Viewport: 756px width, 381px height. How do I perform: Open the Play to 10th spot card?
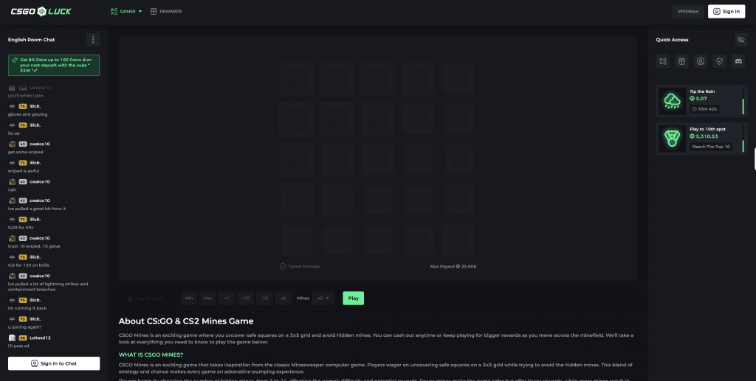coord(701,139)
